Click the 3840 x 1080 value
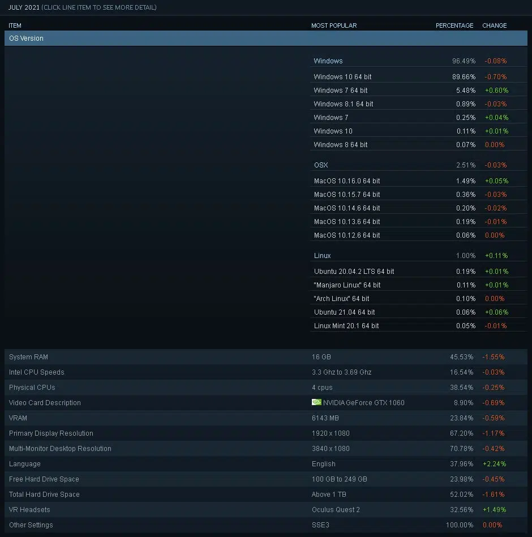 [331, 449]
